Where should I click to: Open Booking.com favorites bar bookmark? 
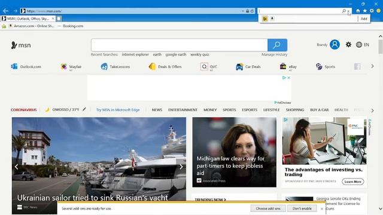(x=71, y=26)
